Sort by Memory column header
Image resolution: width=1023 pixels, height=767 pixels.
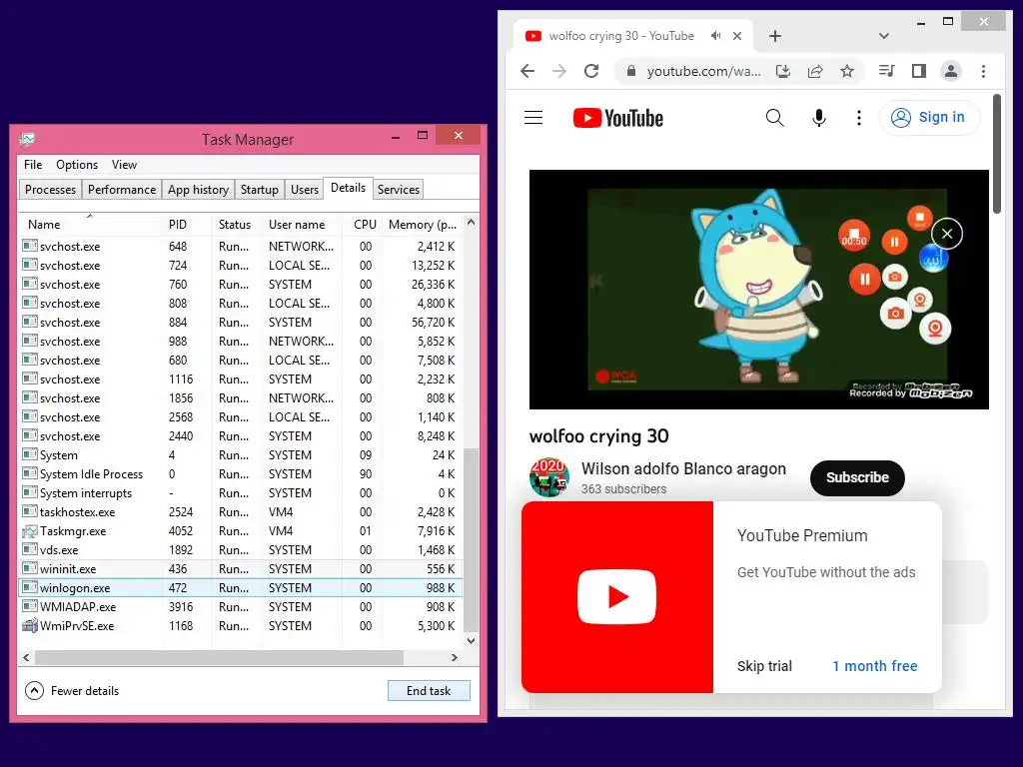423,225
